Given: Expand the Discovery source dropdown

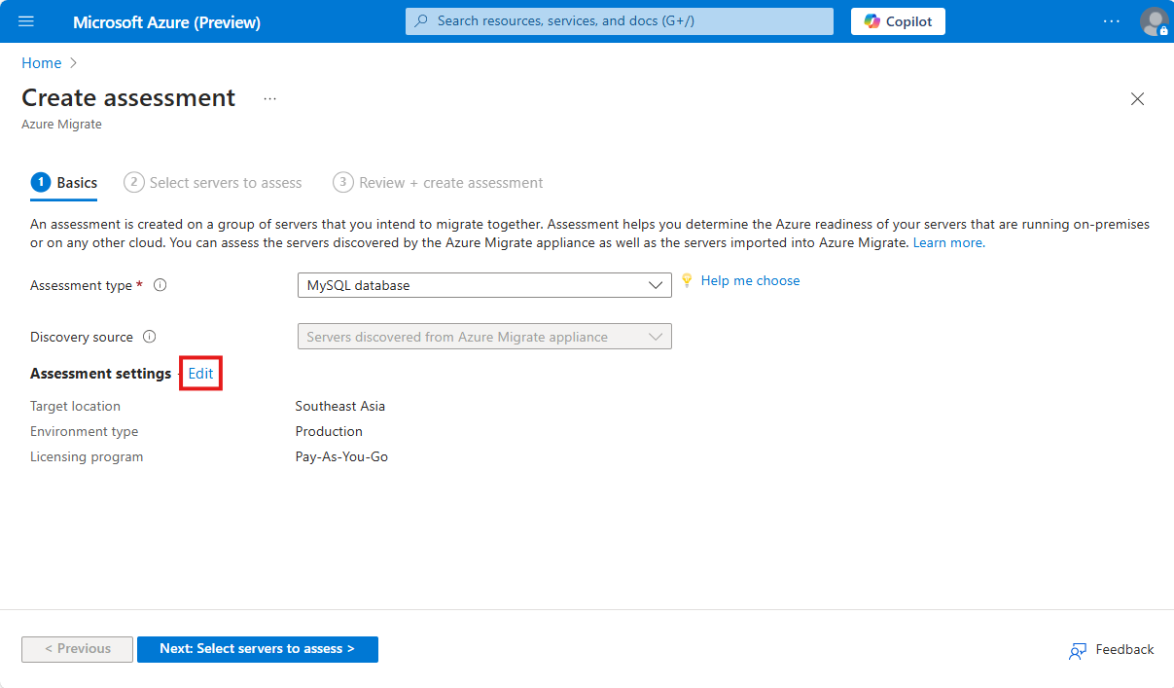Looking at the screenshot, I should click(484, 337).
